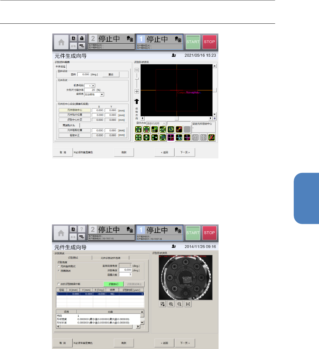319x349 pixels.
Task: Click the 元件贴片位置 button
Action: pos(75,115)
